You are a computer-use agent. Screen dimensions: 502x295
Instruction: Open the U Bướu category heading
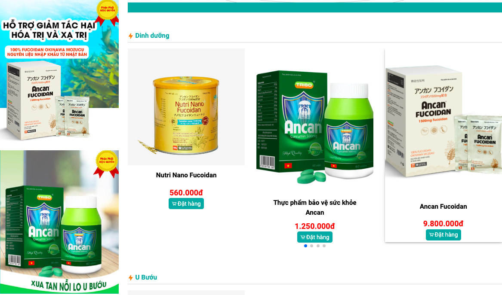point(146,277)
